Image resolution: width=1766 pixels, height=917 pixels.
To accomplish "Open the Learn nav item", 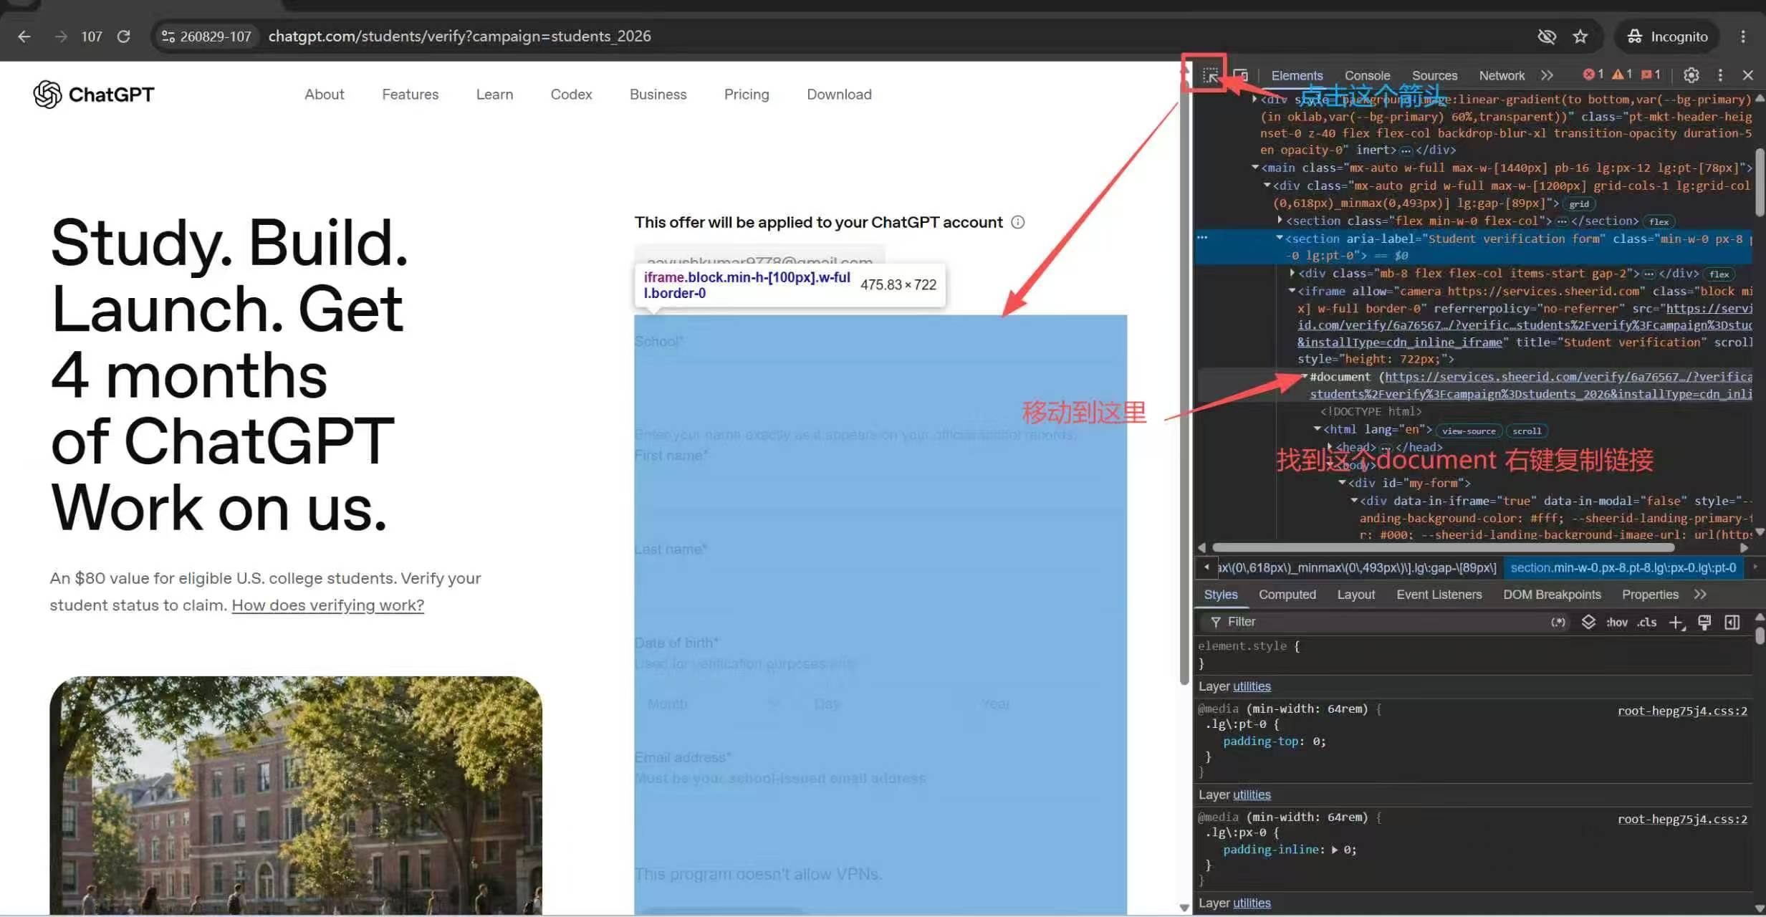I will [x=494, y=95].
